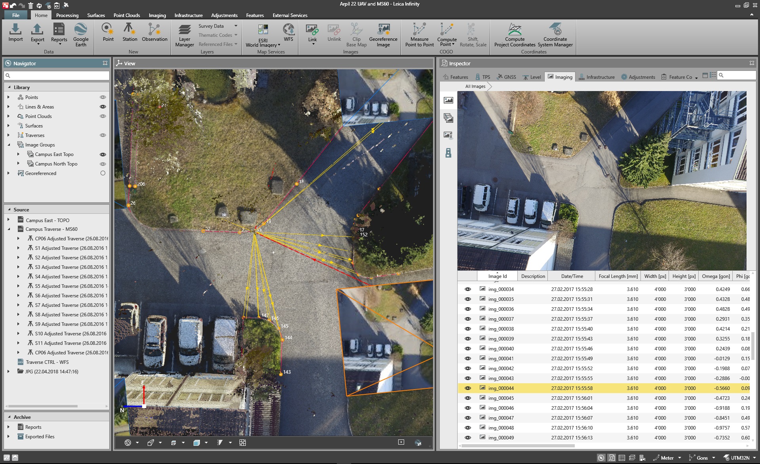The height and width of the screenshot is (464, 760).
Task: Open the GNSS tab in Inspector
Action: (507, 77)
